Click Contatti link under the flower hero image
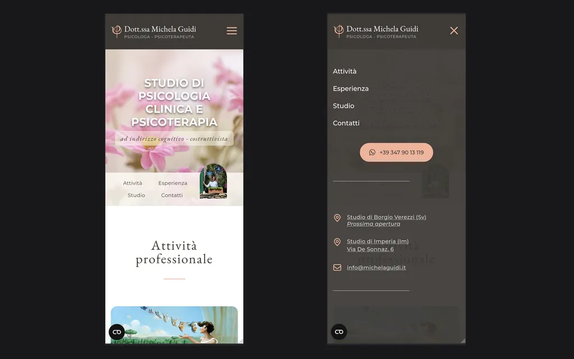Screen dimensions: 574x359 click(x=172, y=195)
